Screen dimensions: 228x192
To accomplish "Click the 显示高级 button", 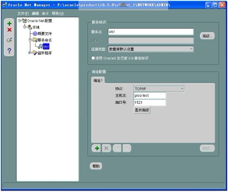I will pos(142,110).
